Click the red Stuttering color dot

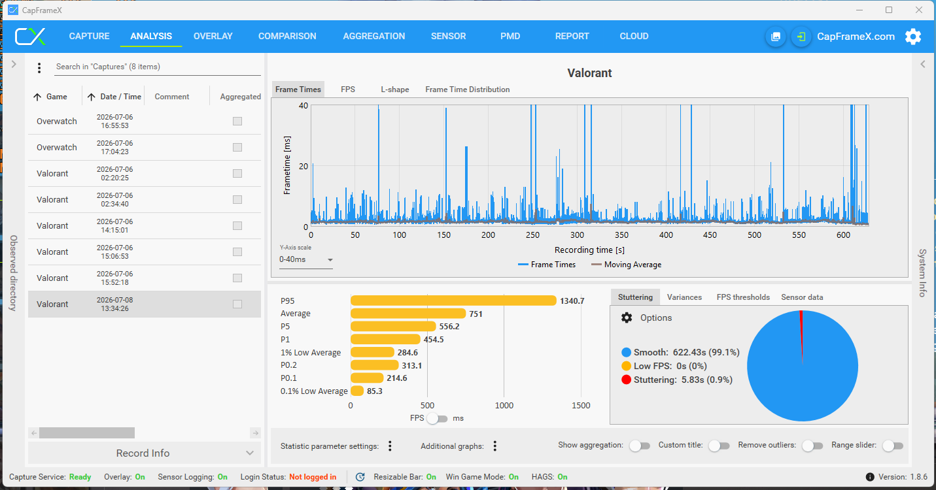pyautogui.click(x=627, y=380)
